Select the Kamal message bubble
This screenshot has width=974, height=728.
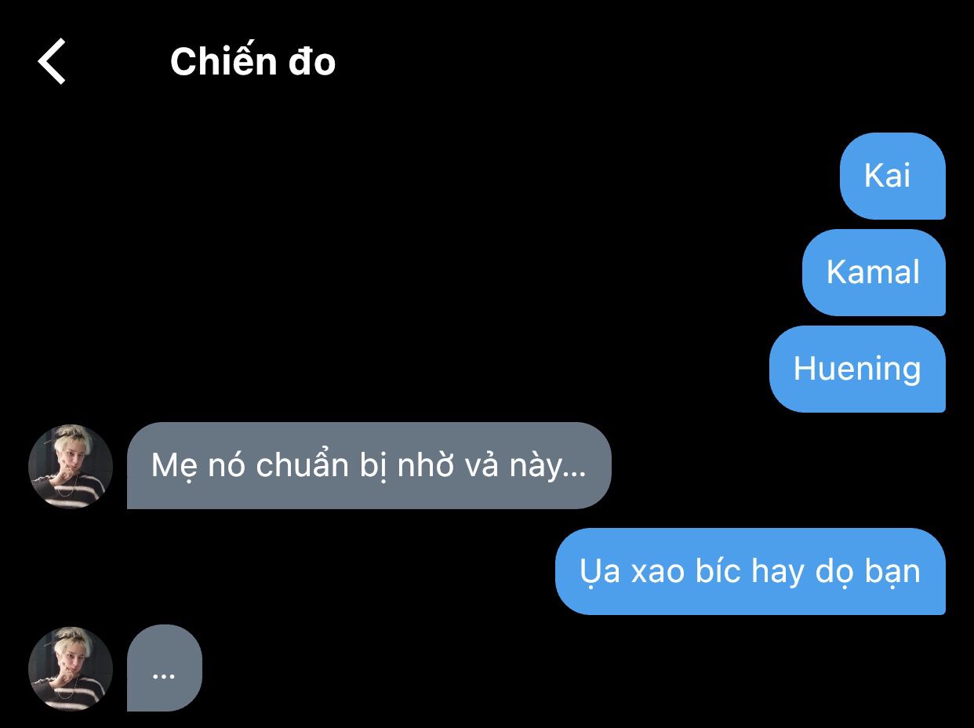pyautogui.click(x=874, y=272)
